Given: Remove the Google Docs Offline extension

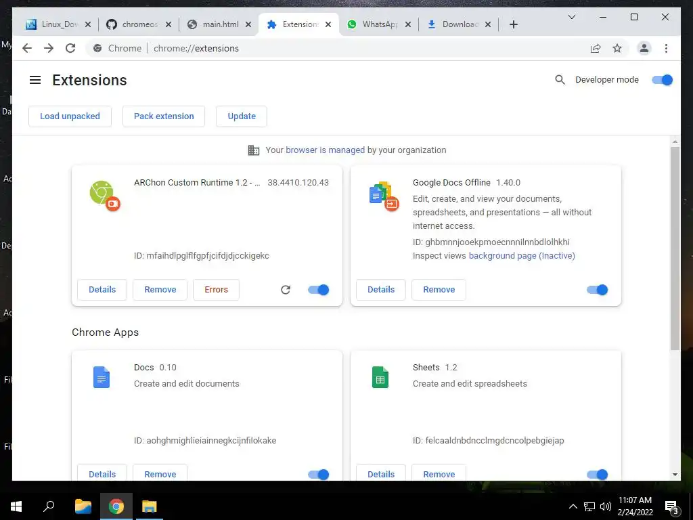Looking at the screenshot, I should pos(439,290).
